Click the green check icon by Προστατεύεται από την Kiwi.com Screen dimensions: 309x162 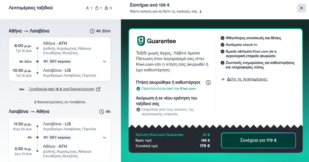coord(138,89)
